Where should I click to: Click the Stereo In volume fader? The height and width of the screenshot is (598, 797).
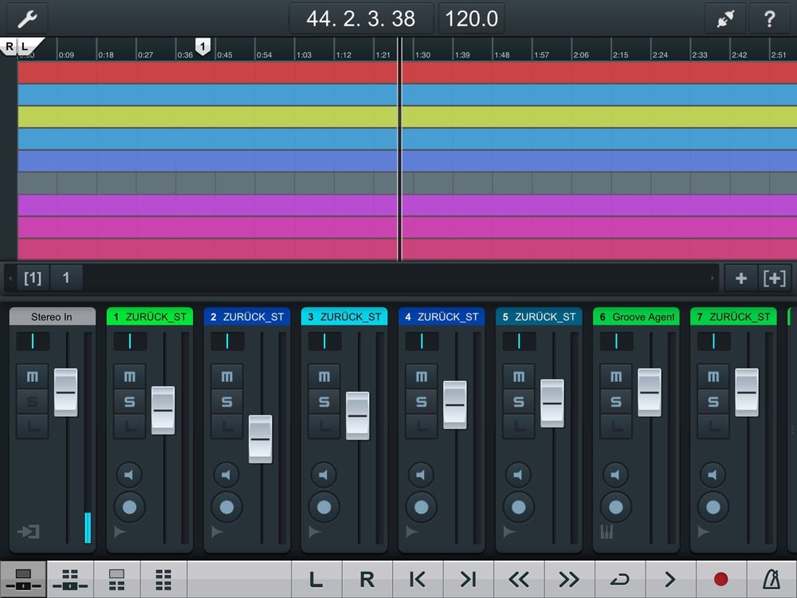coord(66,392)
